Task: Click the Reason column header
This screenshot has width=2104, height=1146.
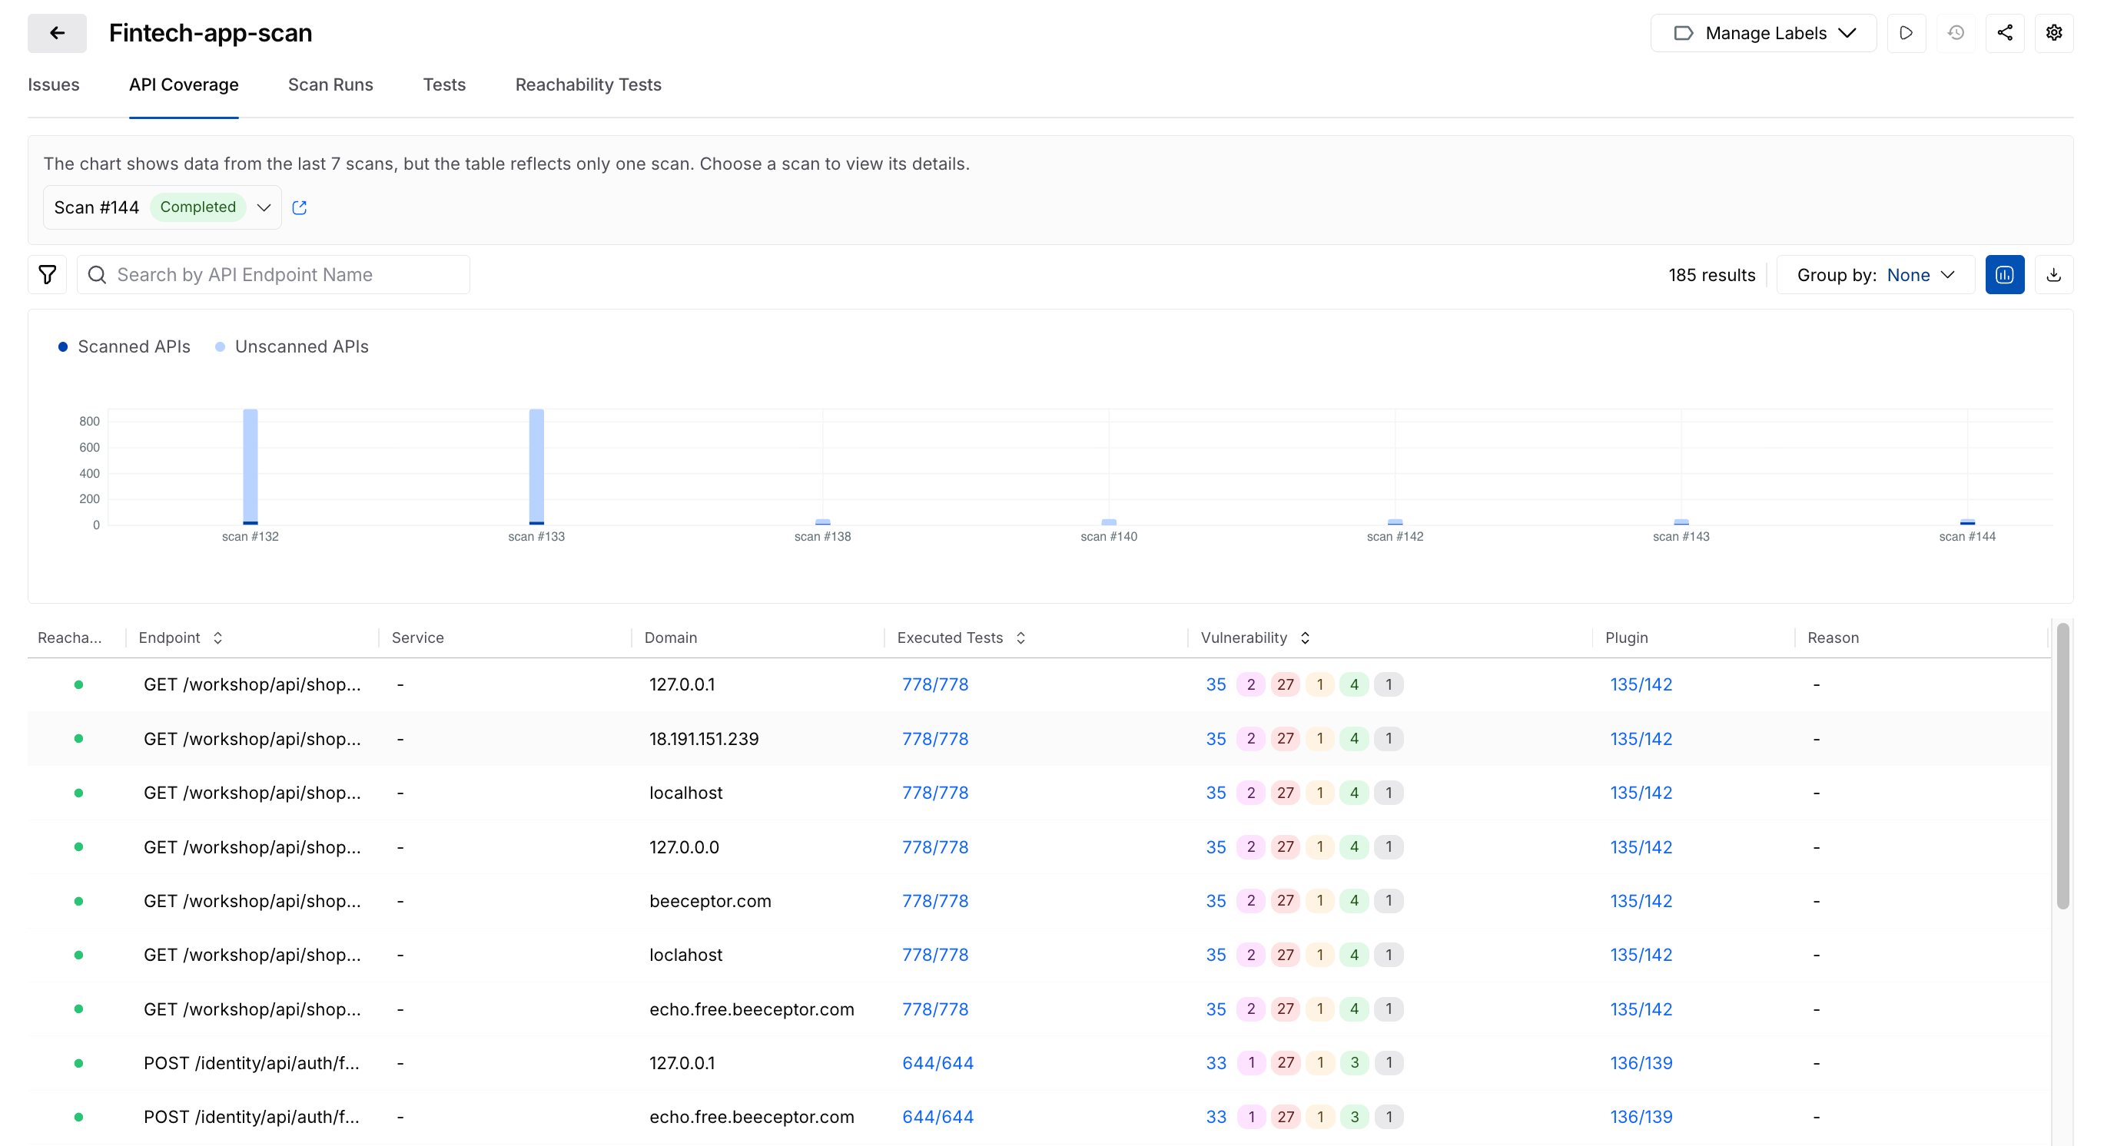Action: 1833,638
